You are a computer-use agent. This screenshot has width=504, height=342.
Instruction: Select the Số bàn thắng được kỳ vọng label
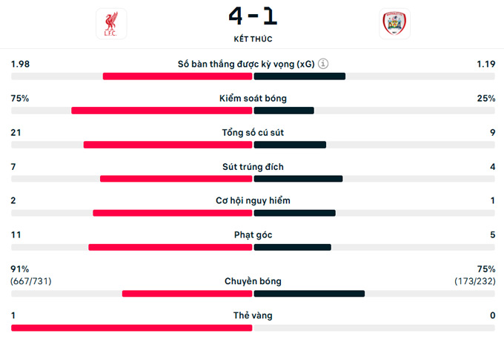246,64
